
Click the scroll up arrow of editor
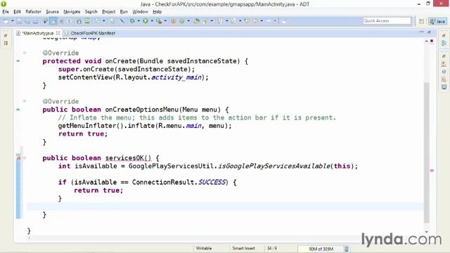click(427, 41)
